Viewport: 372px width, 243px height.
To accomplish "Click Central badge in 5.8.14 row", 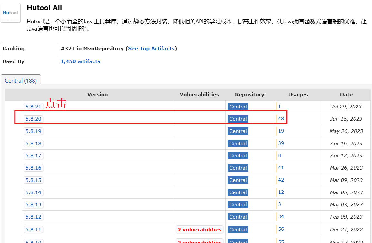I will tap(238, 192).
